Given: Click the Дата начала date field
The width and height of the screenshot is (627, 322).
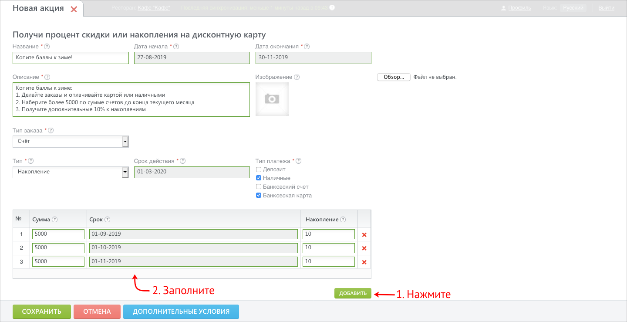Looking at the screenshot, I should tap(192, 58).
